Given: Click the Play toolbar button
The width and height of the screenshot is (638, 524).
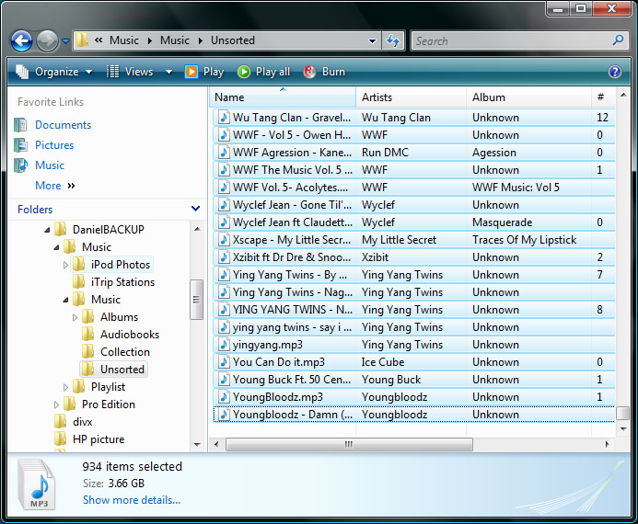Looking at the screenshot, I should (x=204, y=72).
